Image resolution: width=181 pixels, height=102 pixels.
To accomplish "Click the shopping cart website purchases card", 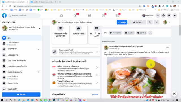I will (60, 35).
